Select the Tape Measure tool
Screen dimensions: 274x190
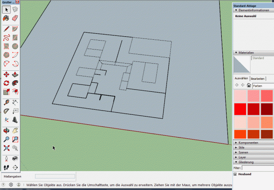point(6,102)
